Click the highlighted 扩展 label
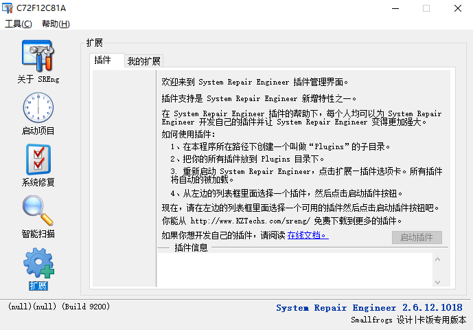473x330 pixels. [x=38, y=285]
